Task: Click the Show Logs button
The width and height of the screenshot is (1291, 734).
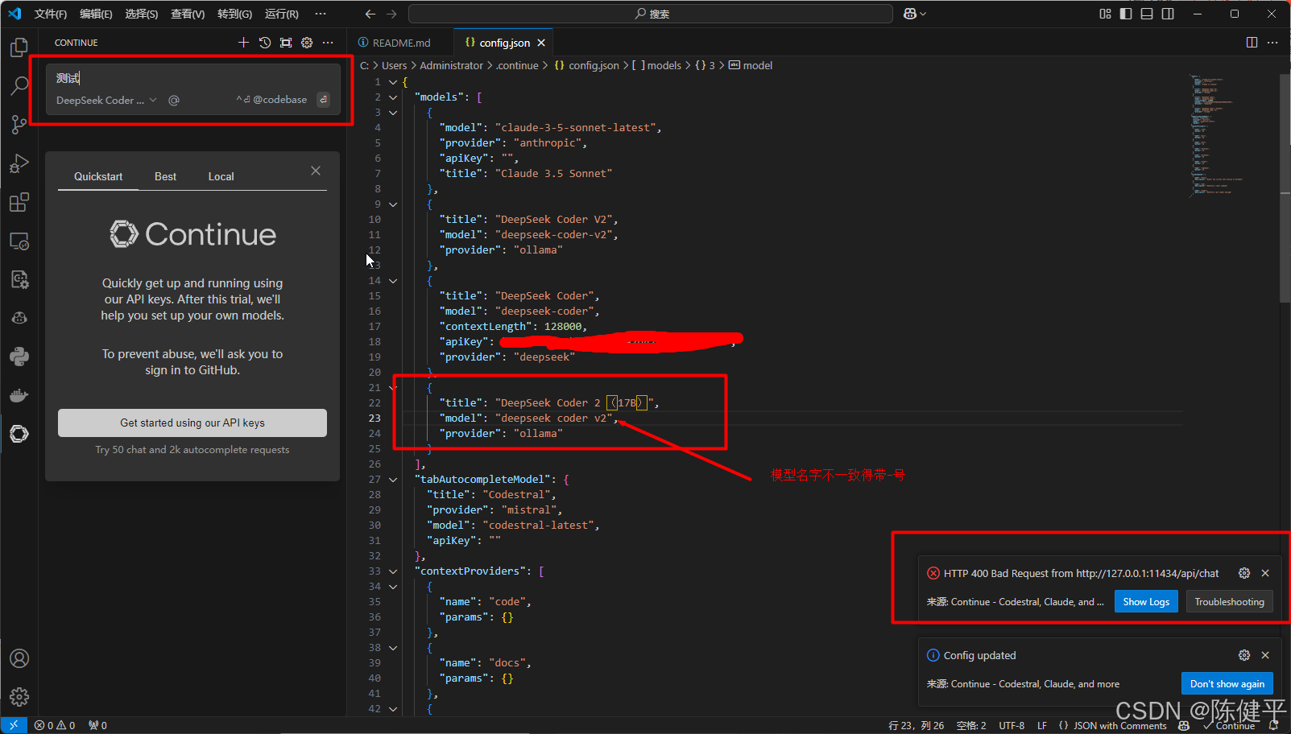Action: 1146,602
